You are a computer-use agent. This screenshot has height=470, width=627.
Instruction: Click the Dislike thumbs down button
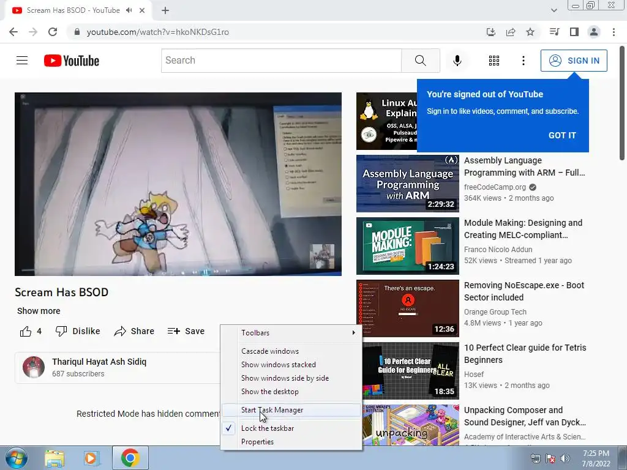coord(78,331)
